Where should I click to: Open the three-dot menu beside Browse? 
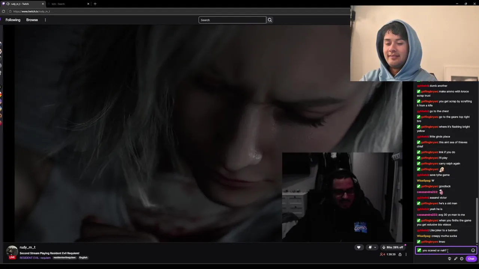(45, 20)
